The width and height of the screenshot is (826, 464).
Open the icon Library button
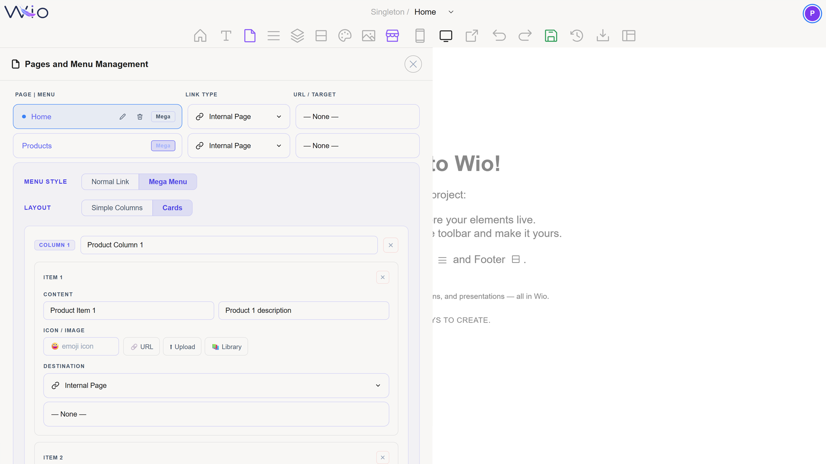[x=226, y=347]
